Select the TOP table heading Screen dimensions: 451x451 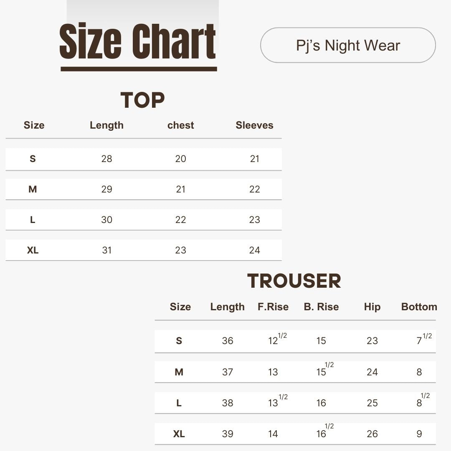tap(143, 100)
